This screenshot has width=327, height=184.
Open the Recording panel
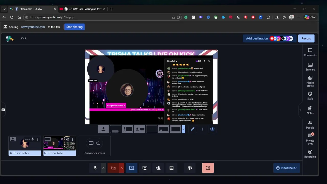click(x=310, y=154)
